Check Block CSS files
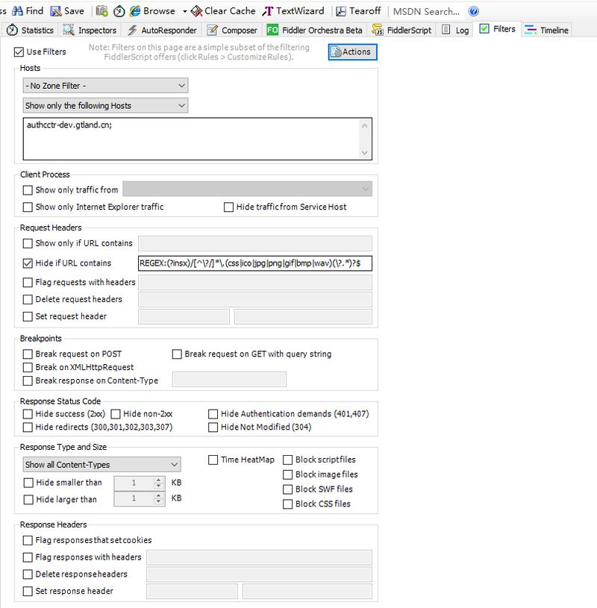This screenshot has height=608, width=597. tap(287, 504)
